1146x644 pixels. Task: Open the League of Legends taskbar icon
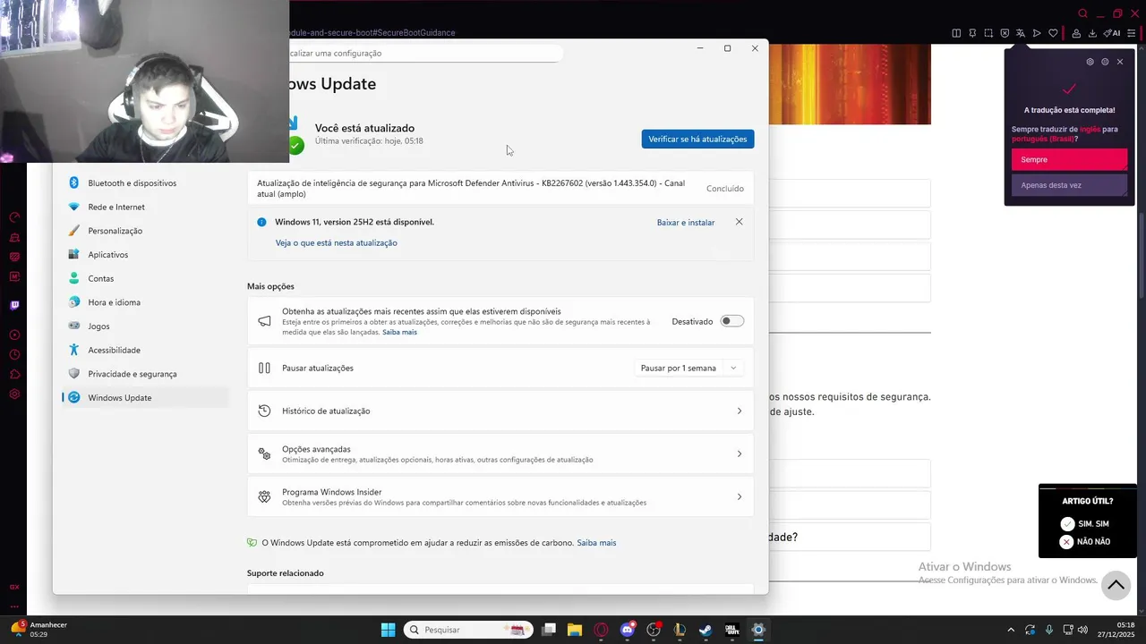[x=680, y=630]
